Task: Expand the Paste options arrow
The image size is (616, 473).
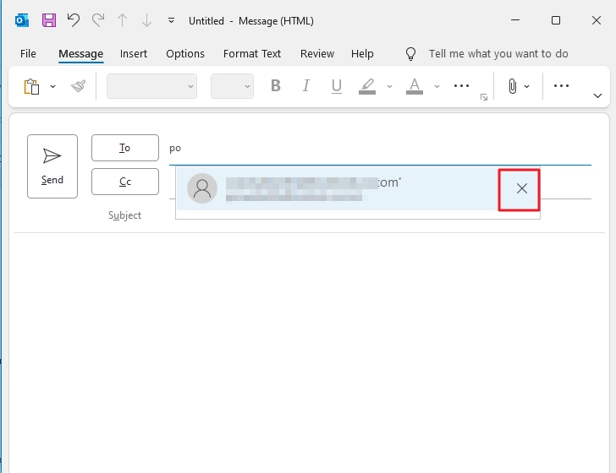Action: pos(52,86)
